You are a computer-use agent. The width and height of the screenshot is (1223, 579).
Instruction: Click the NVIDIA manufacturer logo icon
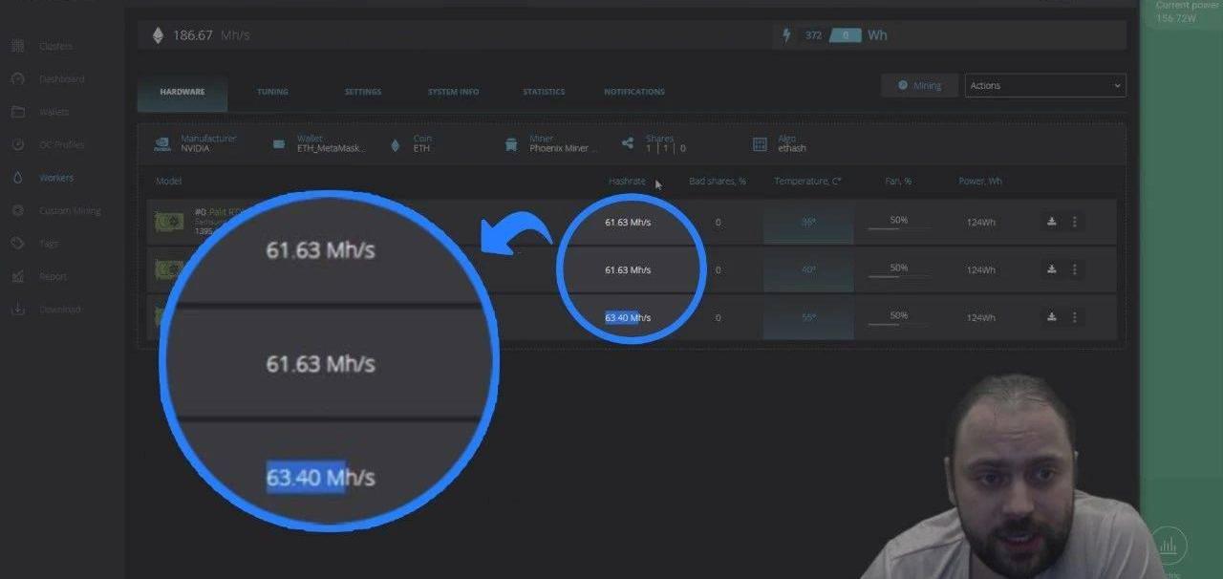pos(162,144)
